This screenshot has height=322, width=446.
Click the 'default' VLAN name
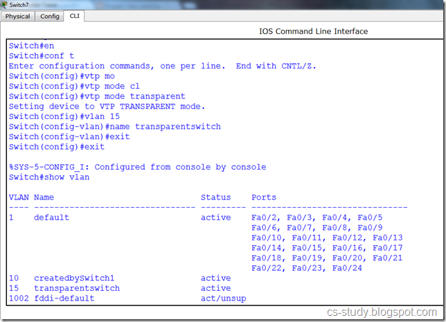(x=51, y=217)
